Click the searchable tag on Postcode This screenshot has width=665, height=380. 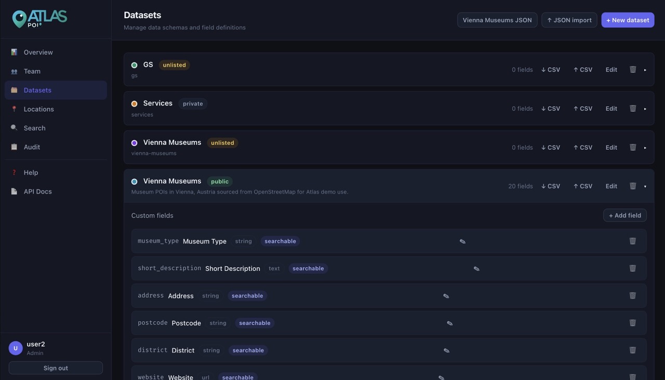coord(255,323)
